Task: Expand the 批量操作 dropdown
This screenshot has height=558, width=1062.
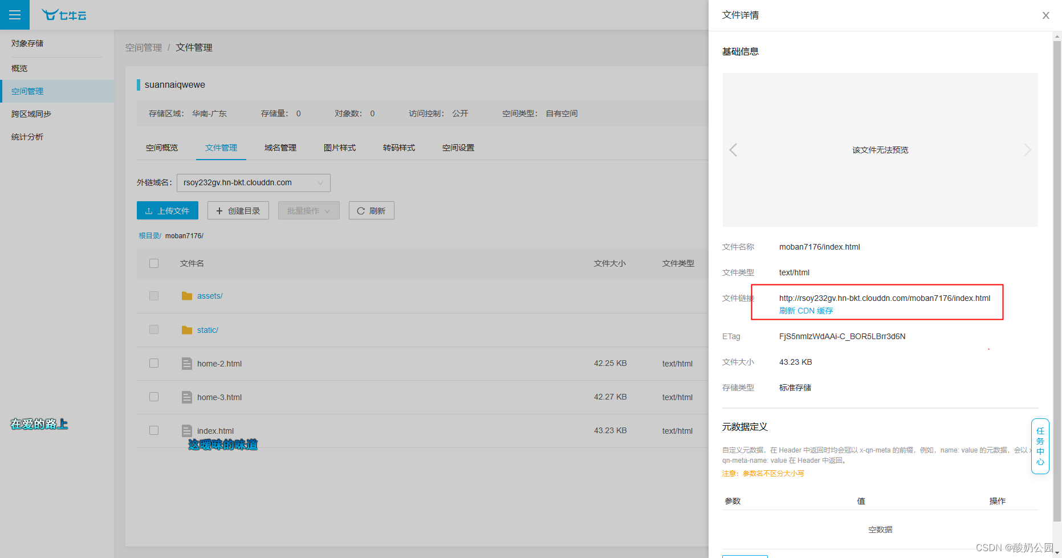Action: click(x=309, y=211)
